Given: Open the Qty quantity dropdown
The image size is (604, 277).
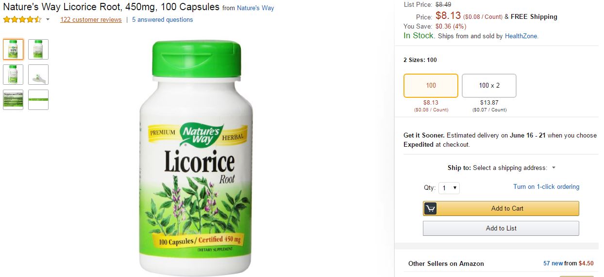Looking at the screenshot, I should (x=449, y=188).
